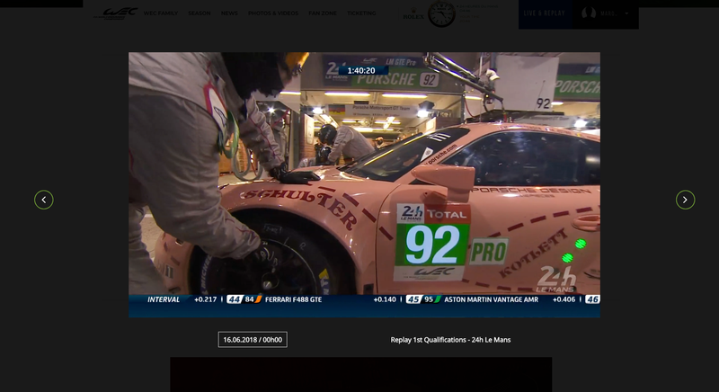Click the user avatar icon
The height and width of the screenshot is (392, 719).
point(589,13)
